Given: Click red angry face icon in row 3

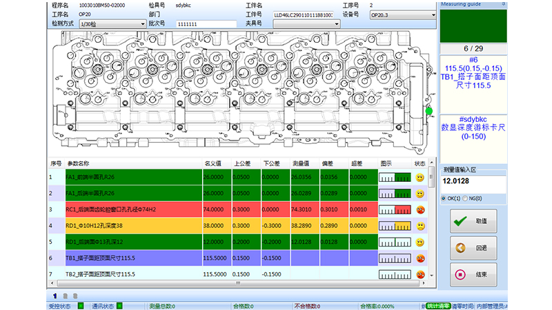Looking at the screenshot, I should click(420, 209).
